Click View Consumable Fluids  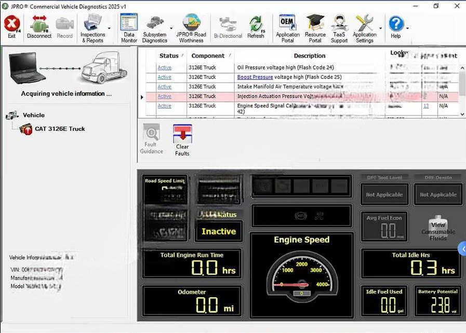coord(438,229)
